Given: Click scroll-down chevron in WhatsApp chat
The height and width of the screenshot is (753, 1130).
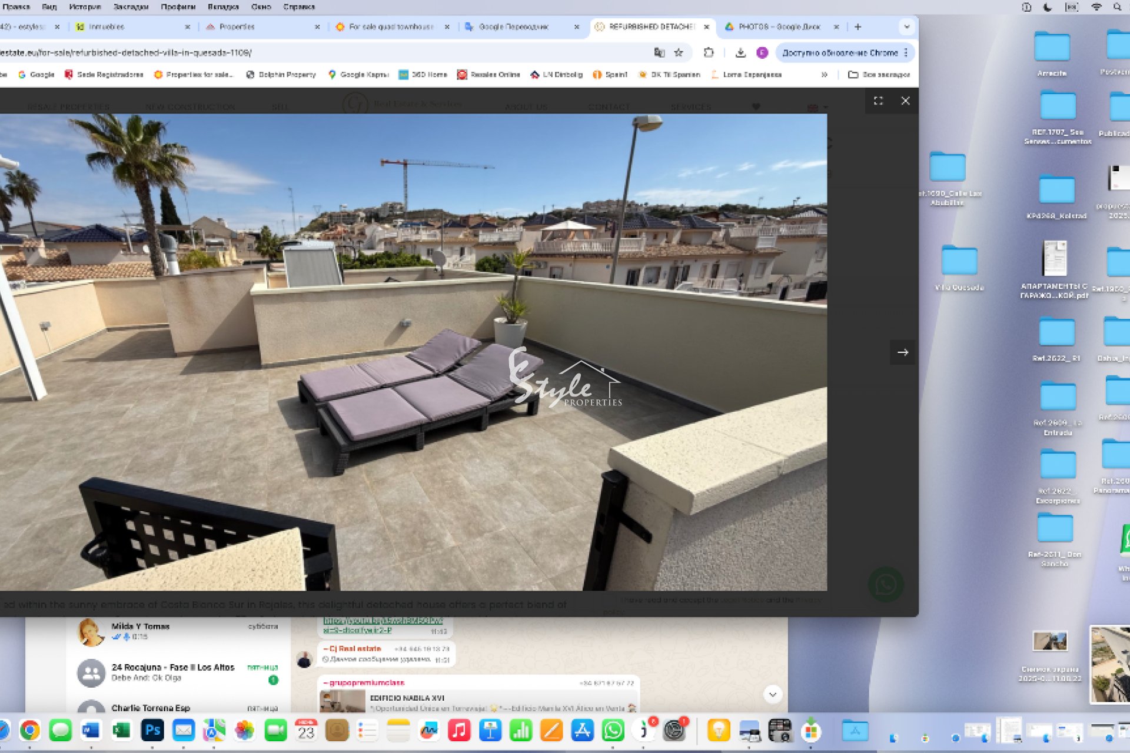Looking at the screenshot, I should pyautogui.click(x=772, y=694).
